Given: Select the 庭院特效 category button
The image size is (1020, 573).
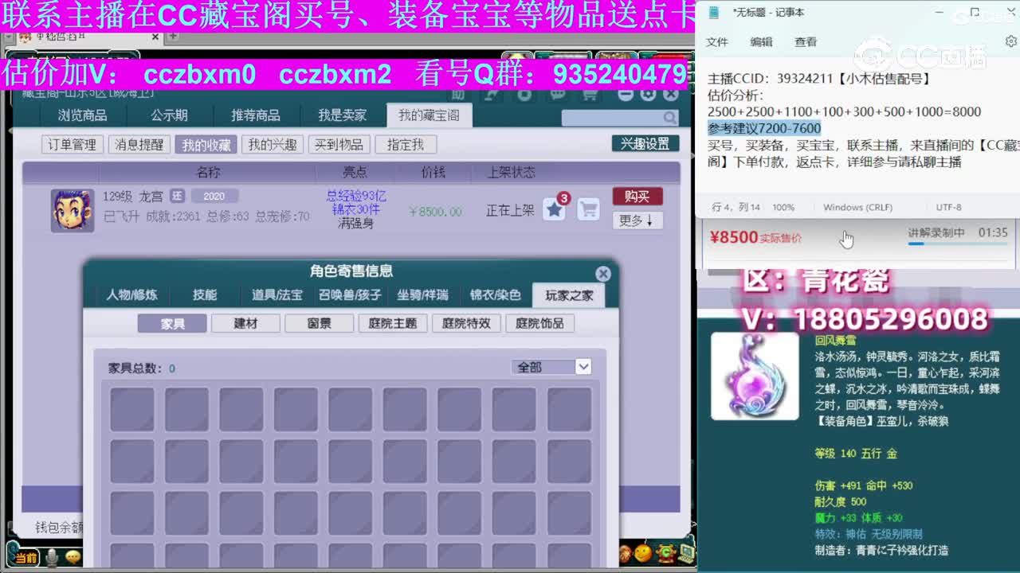Looking at the screenshot, I should click(x=466, y=323).
